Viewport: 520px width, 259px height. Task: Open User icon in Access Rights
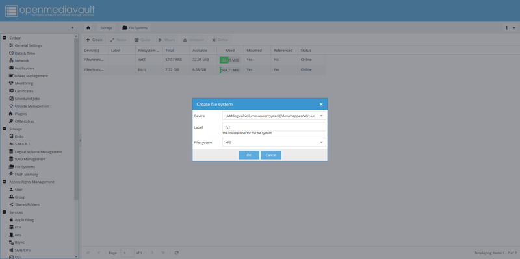[x=11, y=189]
